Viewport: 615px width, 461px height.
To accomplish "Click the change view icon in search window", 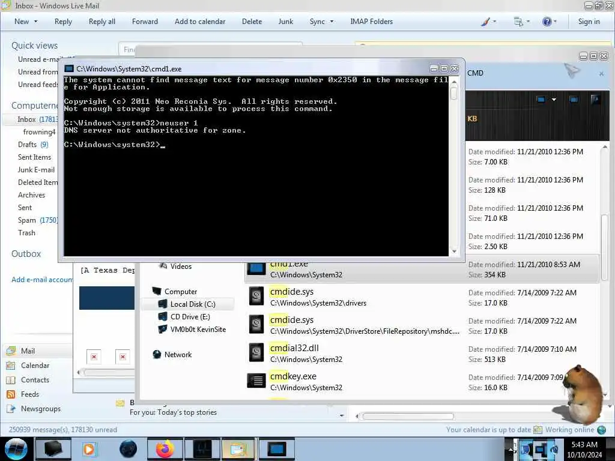I will pos(541,100).
